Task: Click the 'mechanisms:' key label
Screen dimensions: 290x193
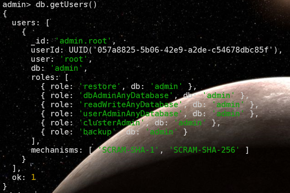Action: [x=57, y=150]
